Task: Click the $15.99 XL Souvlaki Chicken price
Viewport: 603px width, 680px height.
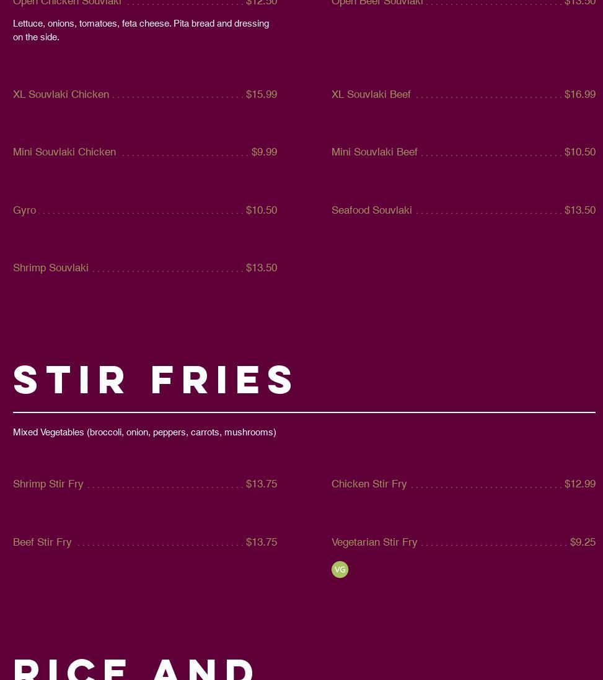Action: click(262, 94)
